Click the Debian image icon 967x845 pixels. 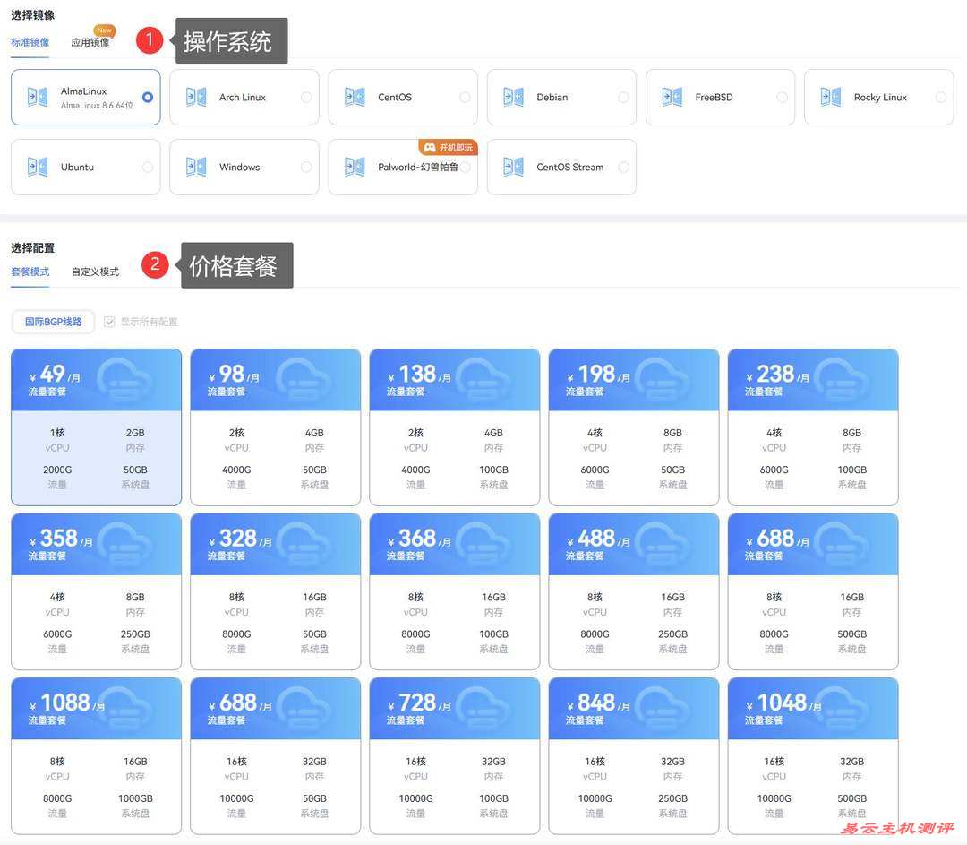[513, 97]
